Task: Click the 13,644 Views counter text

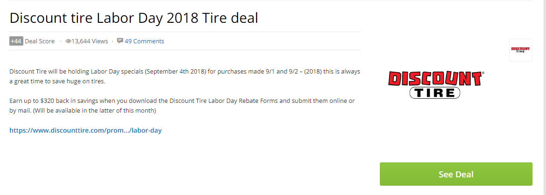Action: pyautogui.click(x=90, y=41)
